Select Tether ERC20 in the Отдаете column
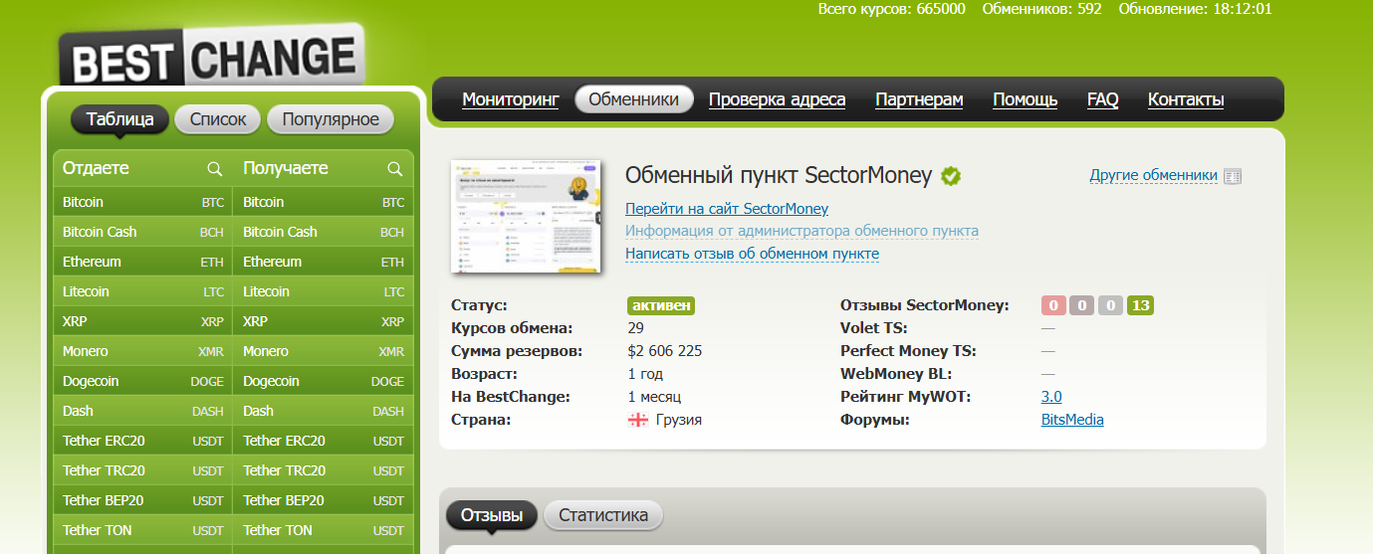 point(142,441)
